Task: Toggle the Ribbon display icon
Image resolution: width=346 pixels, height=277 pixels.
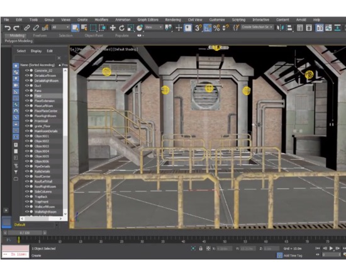Action: pyautogui.click(x=320, y=28)
